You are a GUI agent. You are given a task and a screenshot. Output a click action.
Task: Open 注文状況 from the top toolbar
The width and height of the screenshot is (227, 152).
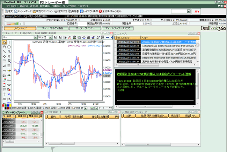click(x=61, y=11)
